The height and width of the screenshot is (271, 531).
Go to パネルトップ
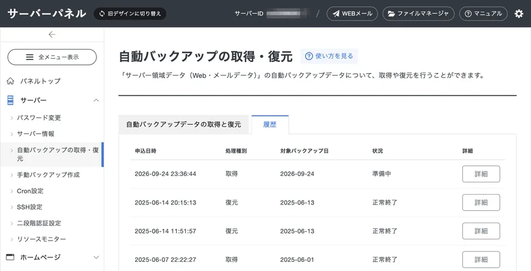pyautogui.click(x=40, y=81)
